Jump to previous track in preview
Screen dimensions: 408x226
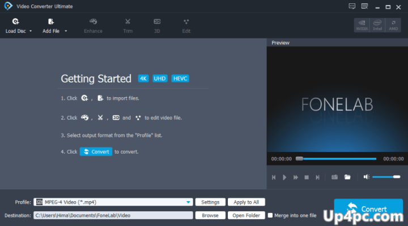pos(274,177)
